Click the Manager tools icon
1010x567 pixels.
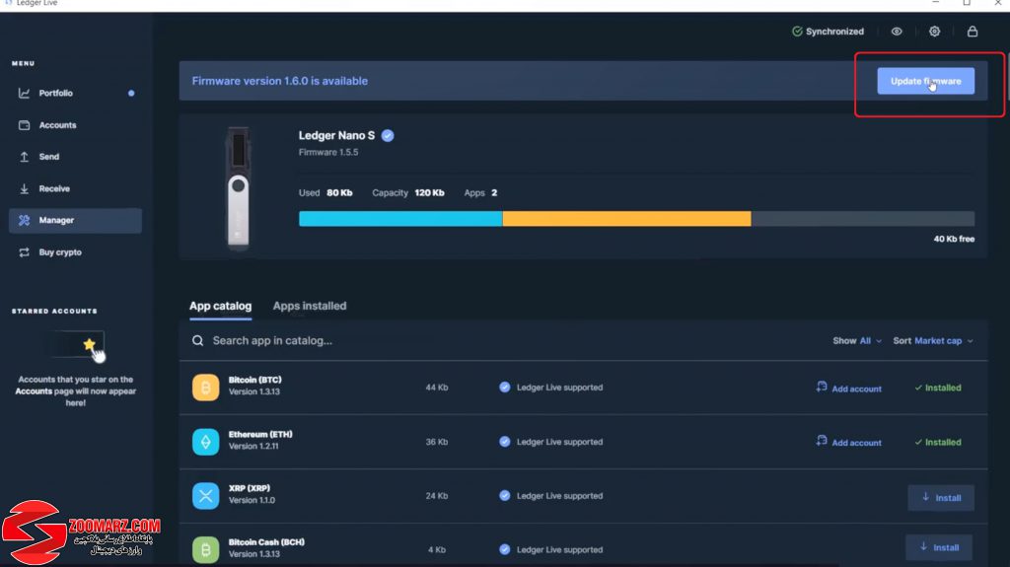coord(24,220)
